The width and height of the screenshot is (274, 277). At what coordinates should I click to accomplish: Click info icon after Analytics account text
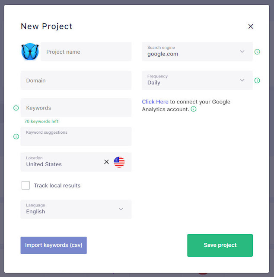pyautogui.click(x=194, y=109)
